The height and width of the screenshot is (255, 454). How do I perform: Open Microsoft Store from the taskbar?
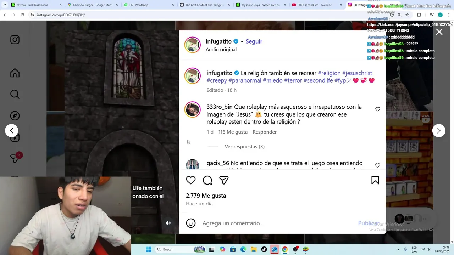[x=233, y=249]
